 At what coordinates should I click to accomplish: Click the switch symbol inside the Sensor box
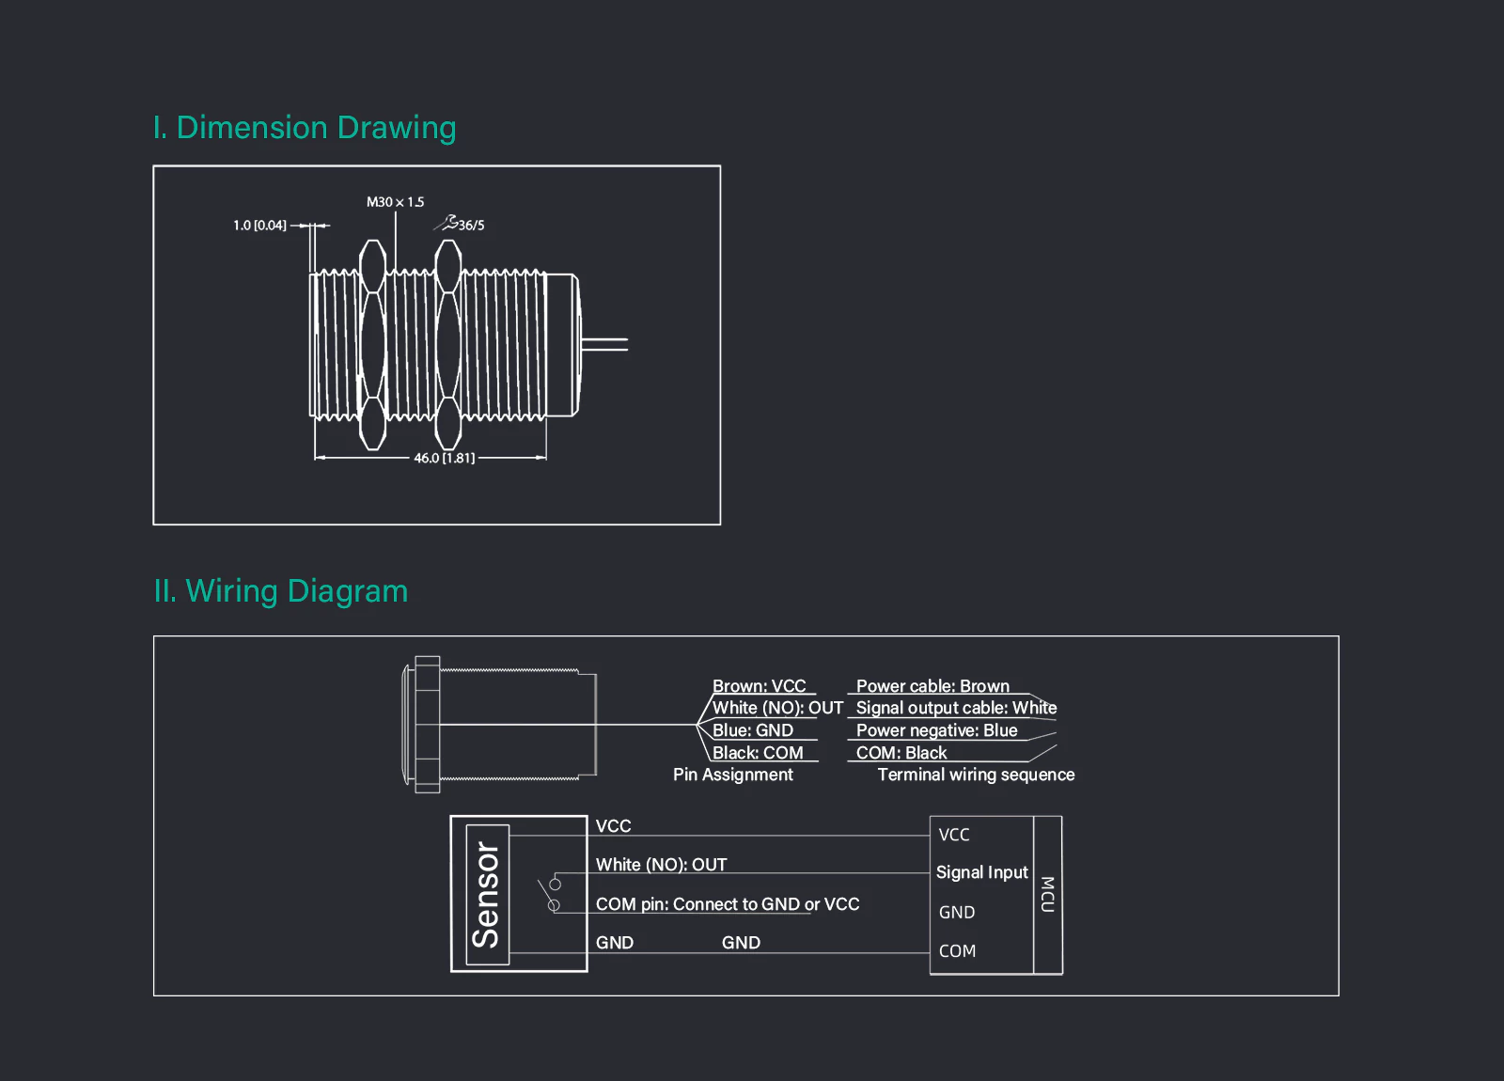(550, 895)
